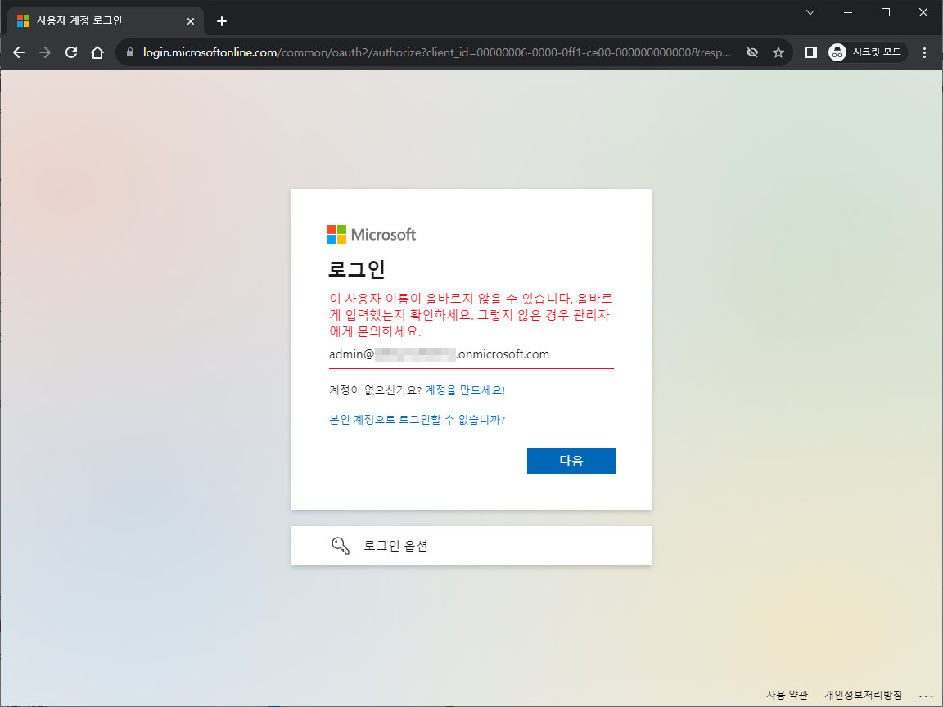Viewport: 943px width, 707px height.
Task: Open 로그인 옵션 panel
Action: pos(471,546)
